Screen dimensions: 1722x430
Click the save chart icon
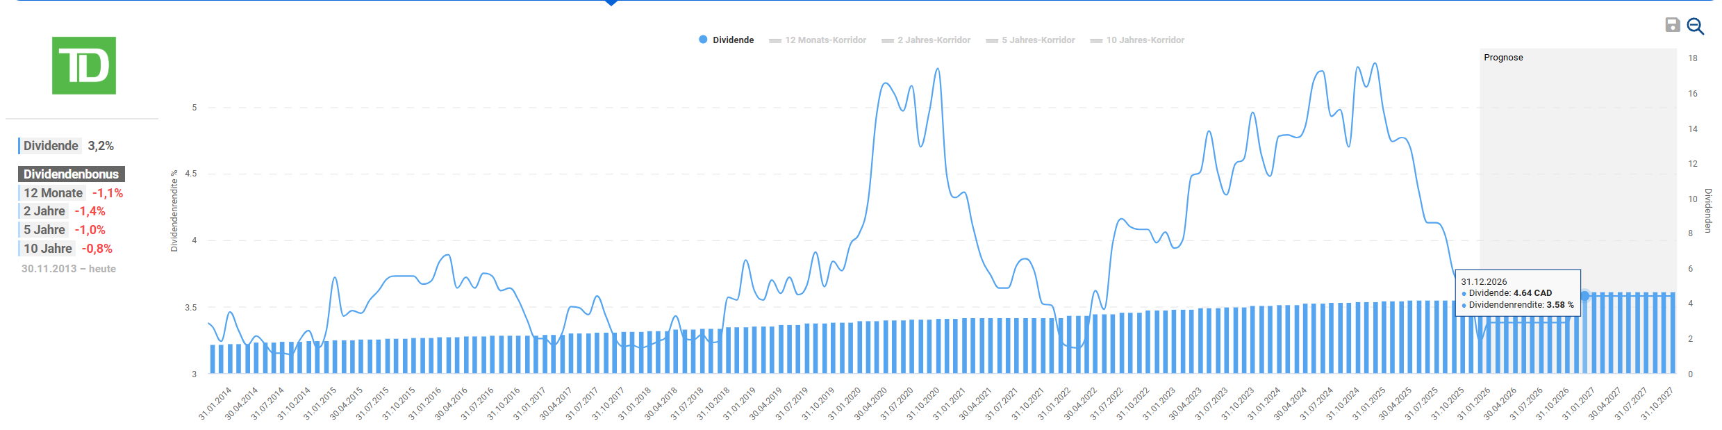1673,25
